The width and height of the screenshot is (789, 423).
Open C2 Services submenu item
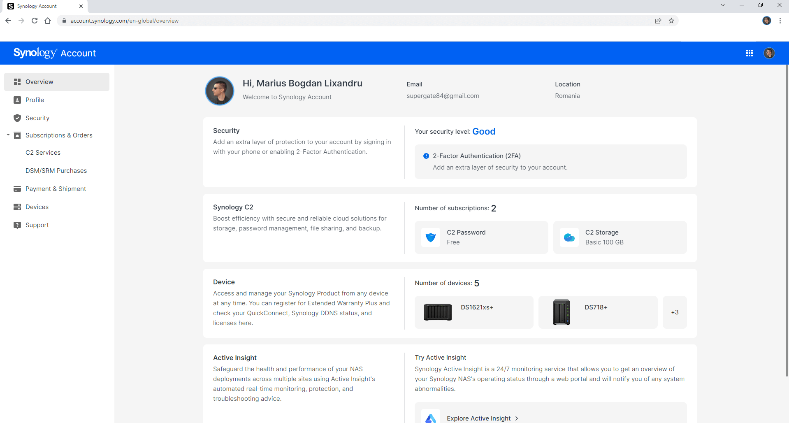tap(43, 153)
